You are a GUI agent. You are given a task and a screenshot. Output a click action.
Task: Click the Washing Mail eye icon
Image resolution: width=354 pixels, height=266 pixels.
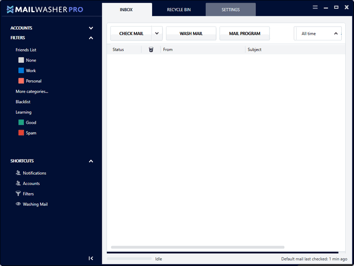pos(18,204)
